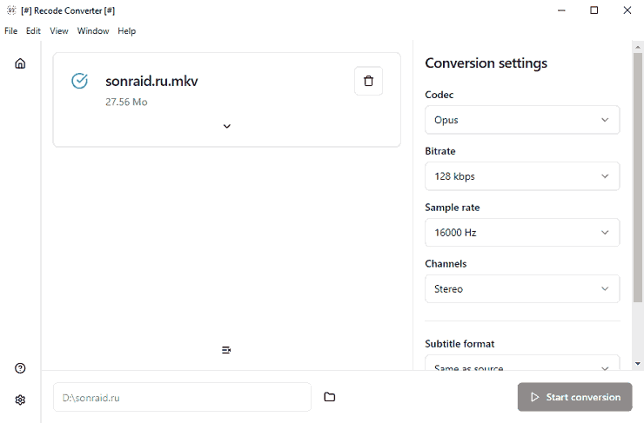This screenshot has height=423, width=644.
Task: Click the output path field D:\sonraid.ru
Action: pos(182,397)
